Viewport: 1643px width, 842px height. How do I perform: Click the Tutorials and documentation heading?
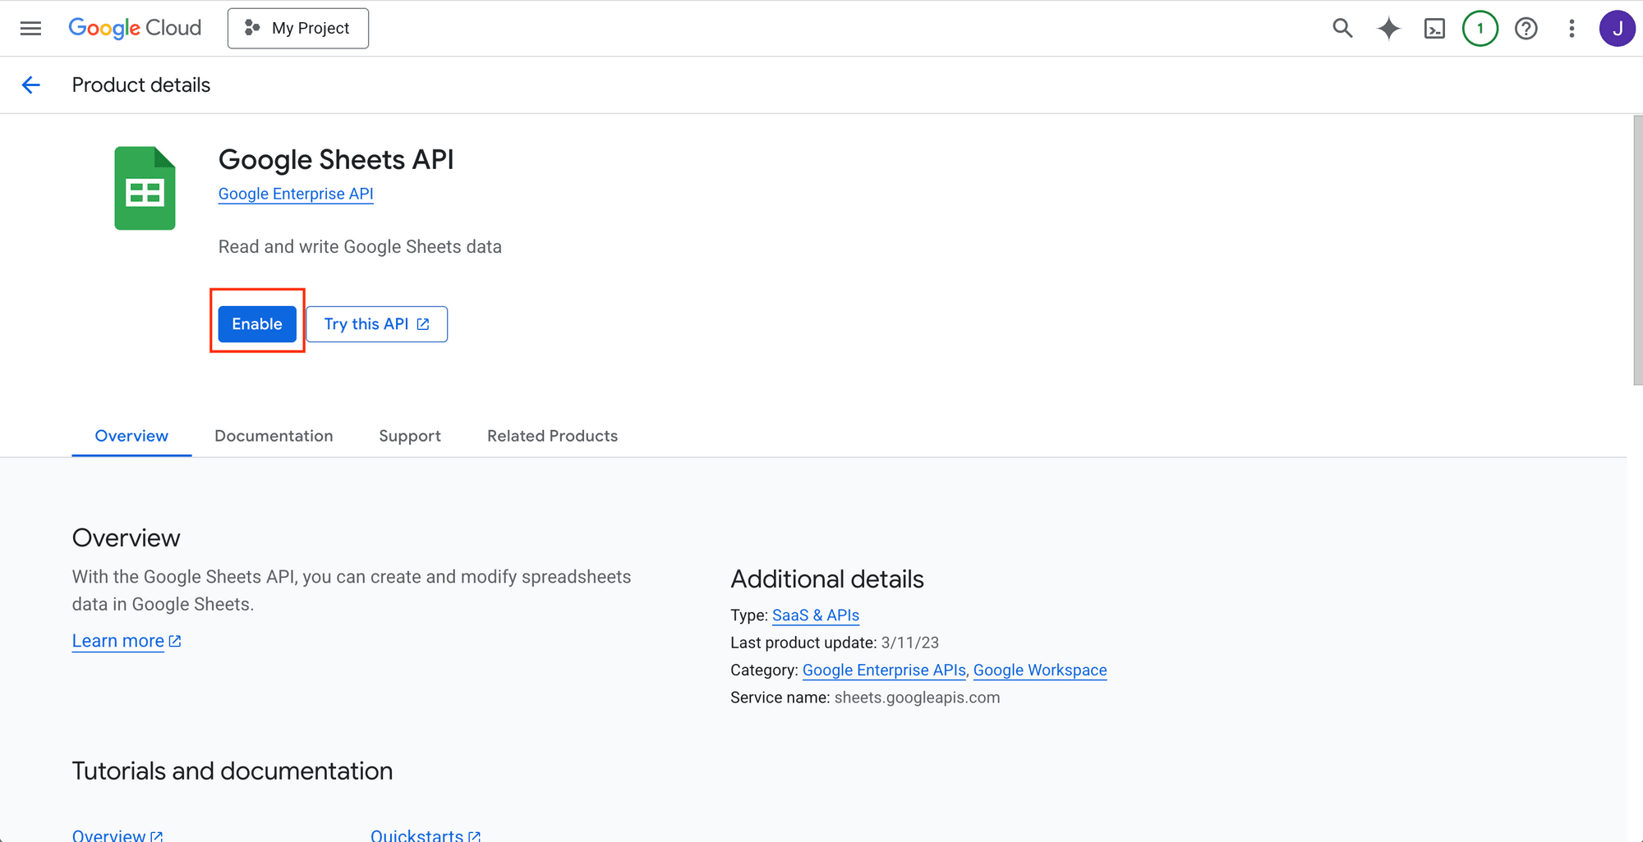pos(232,771)
